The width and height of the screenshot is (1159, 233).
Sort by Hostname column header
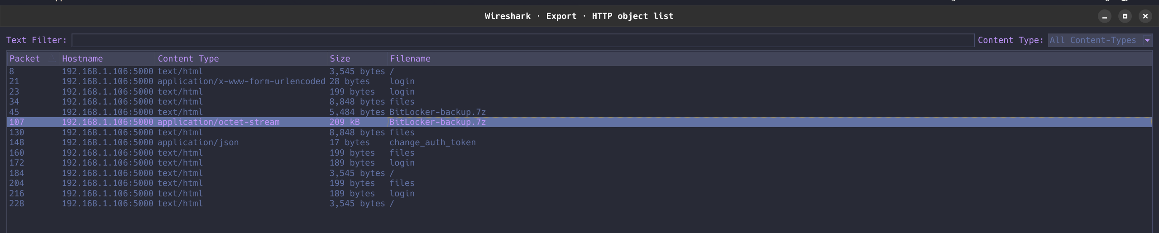[x=82, y=59]
